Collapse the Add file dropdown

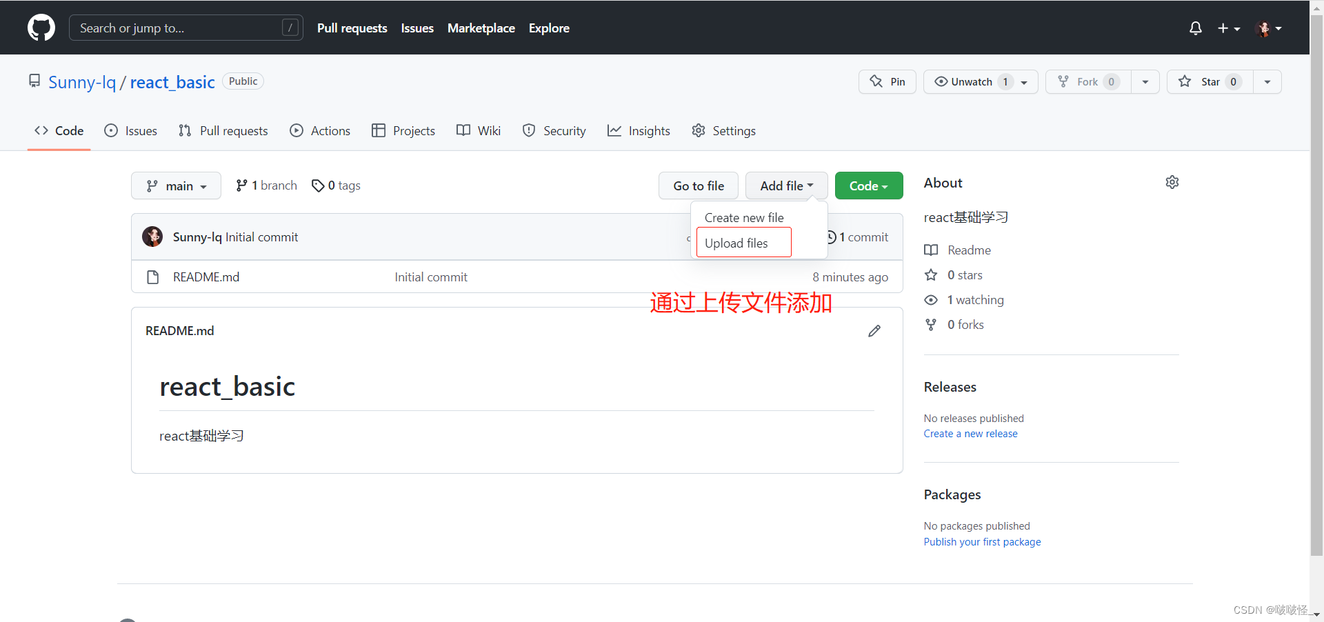click(787, 185)
